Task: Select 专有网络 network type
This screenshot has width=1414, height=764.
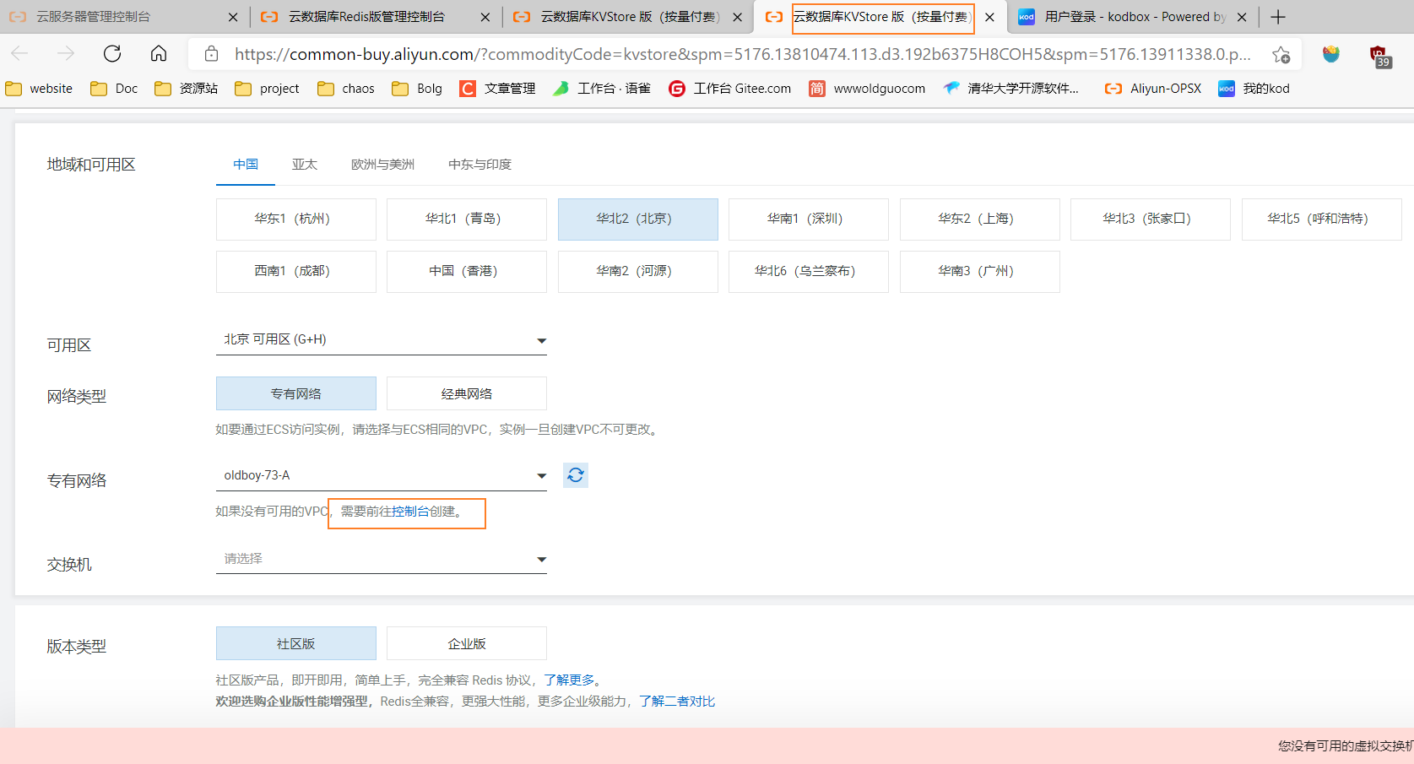Action: [296, 393]
